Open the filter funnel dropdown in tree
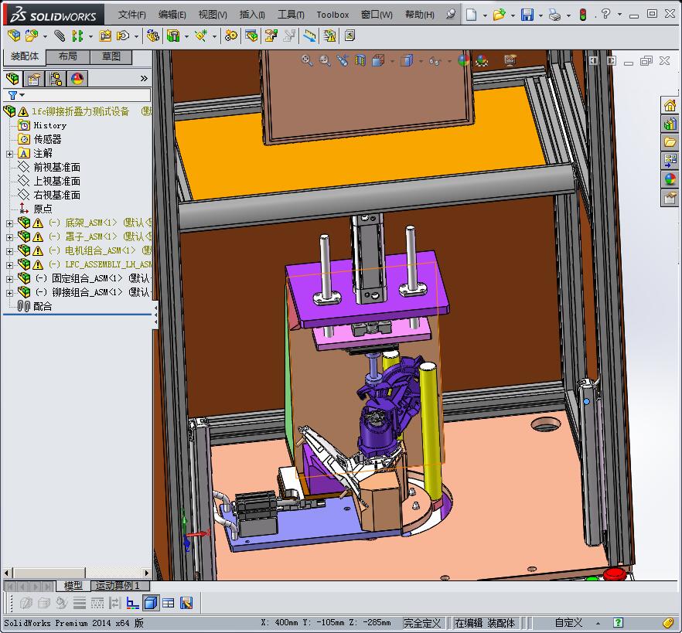Screen dimensions: 682x633 (x=16, y=95)
